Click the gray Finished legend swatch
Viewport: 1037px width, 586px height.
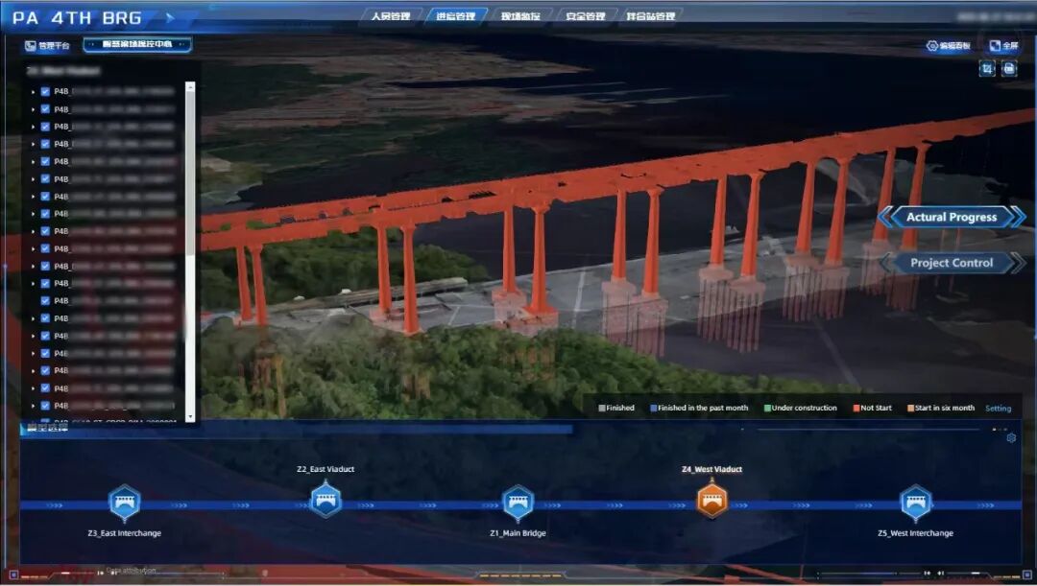point(602,408)
